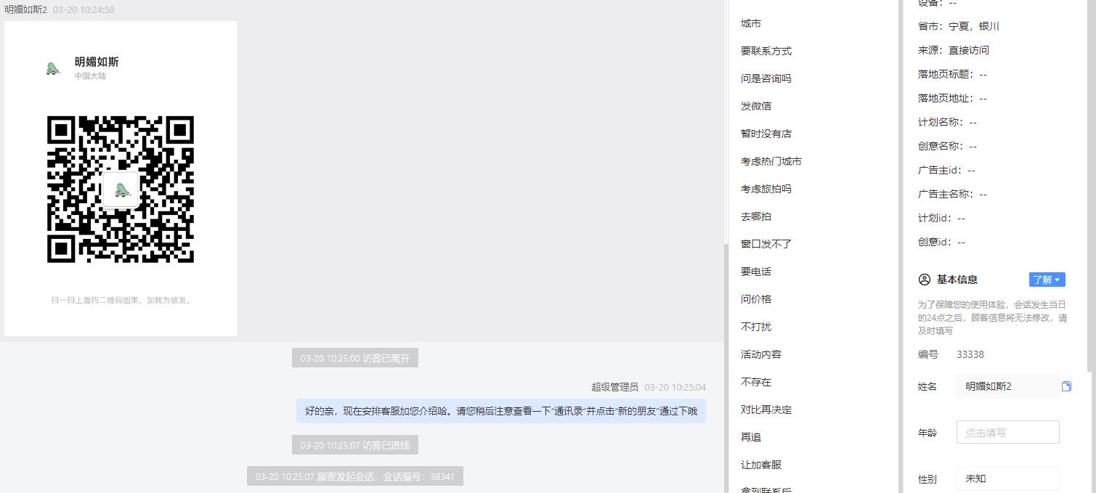
Task: Click the 创意名称 info row
Action: [947, 146]
